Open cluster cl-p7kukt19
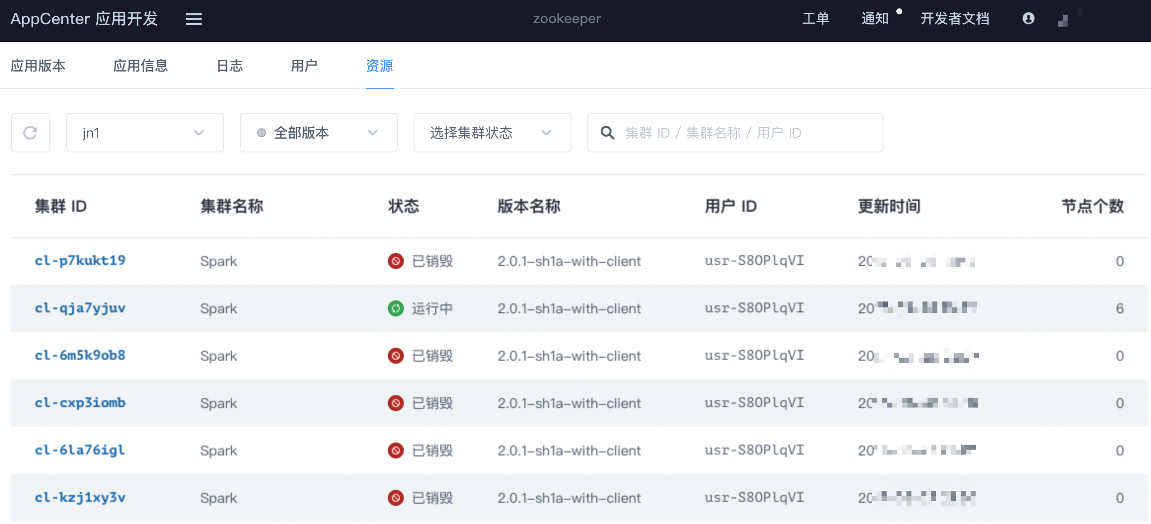 pos(80,261)
